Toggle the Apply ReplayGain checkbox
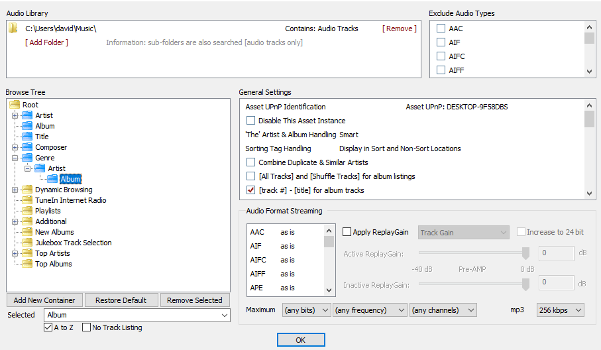 pos(347,232)
